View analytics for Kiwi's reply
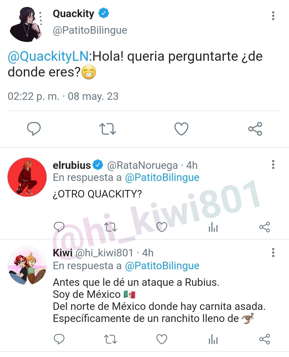The height and width of the screenshot is (357, 289). pos(213,339)
